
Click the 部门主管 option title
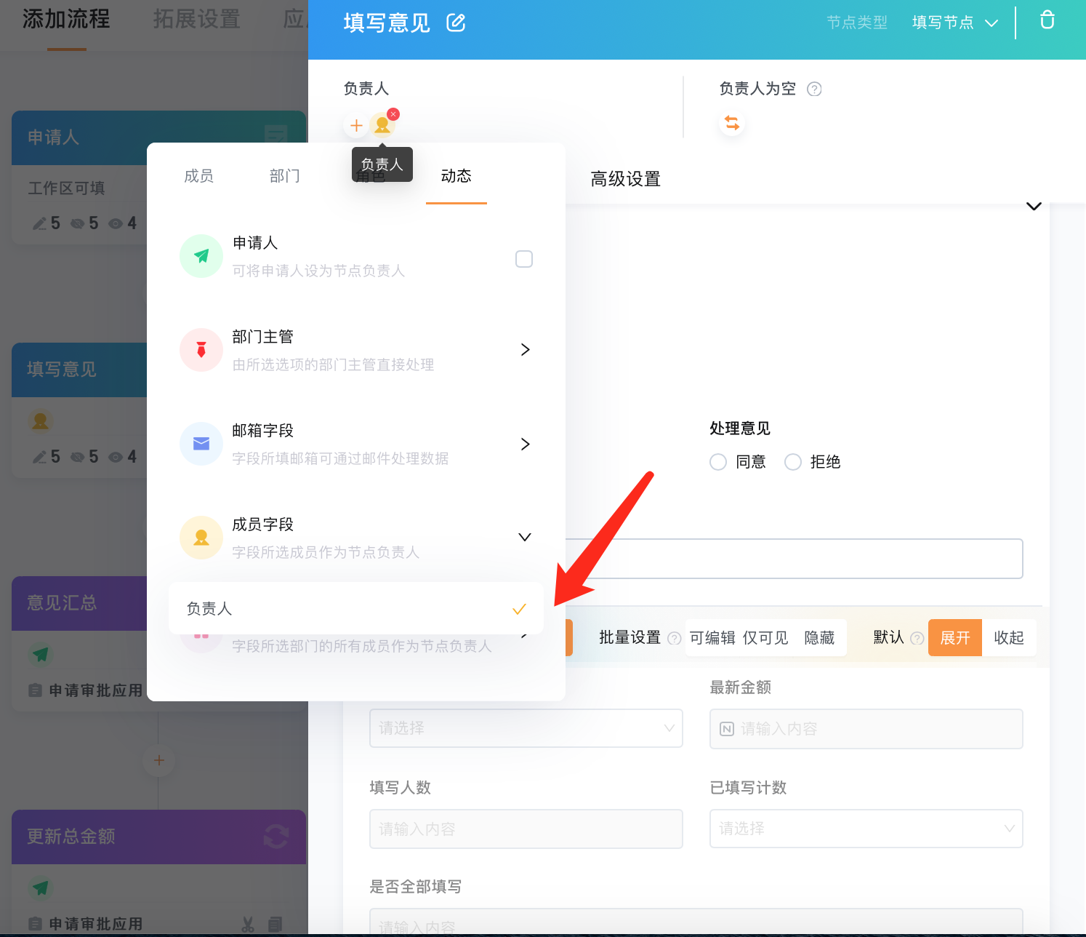[x=262, y=337]
